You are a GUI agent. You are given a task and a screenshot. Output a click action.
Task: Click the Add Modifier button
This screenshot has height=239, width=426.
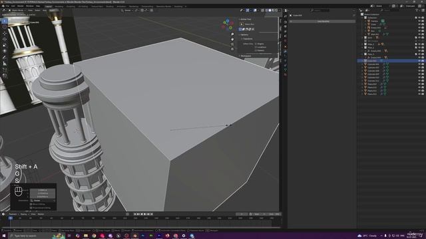(x=323, y=21)
